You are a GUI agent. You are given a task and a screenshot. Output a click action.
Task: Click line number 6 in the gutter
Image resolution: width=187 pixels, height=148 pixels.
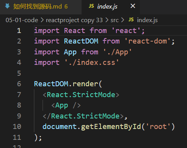pyautogui.click(x=19, y=84)
